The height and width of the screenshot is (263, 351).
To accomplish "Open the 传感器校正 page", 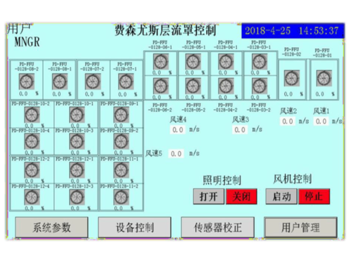I will (218, 227).
